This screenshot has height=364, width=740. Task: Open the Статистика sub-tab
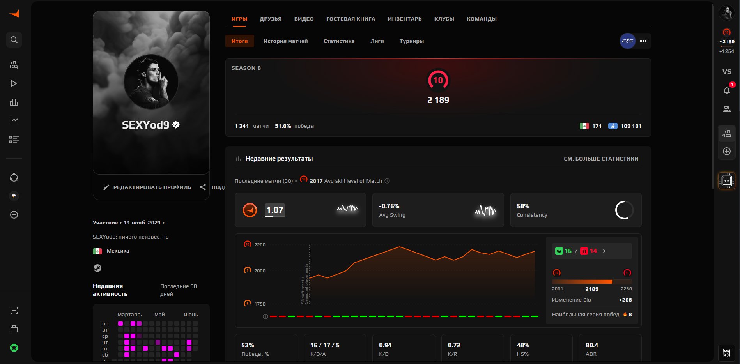pyautogui.click(x=339, y=41)
